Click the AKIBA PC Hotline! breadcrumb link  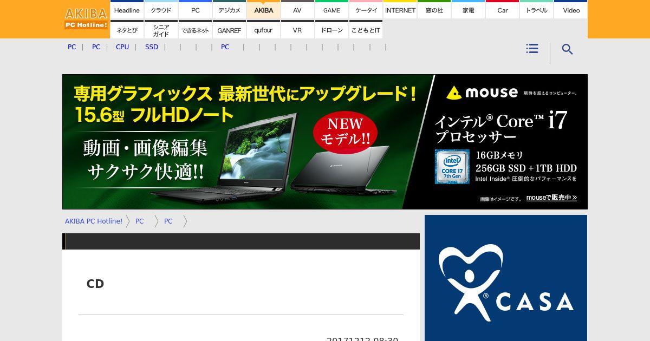pos(94,221)
